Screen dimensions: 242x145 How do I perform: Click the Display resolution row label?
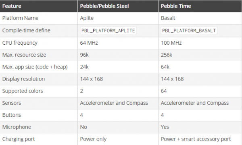click(x=23, y=79)
